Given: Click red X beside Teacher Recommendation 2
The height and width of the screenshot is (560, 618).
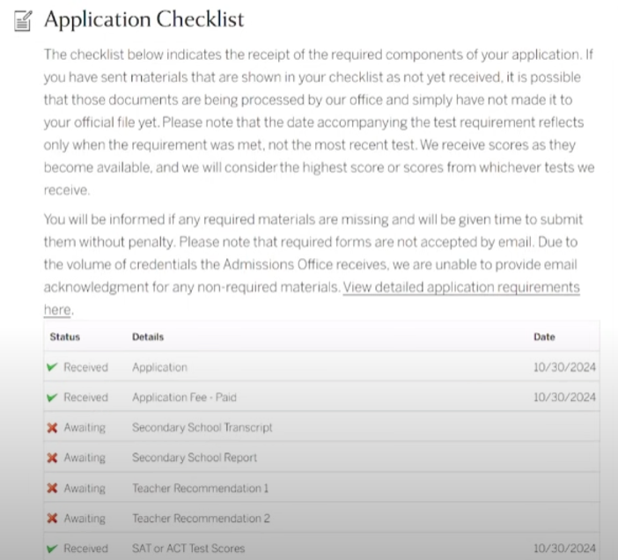Looking at the screenshot, I should (x=52, y=519).
